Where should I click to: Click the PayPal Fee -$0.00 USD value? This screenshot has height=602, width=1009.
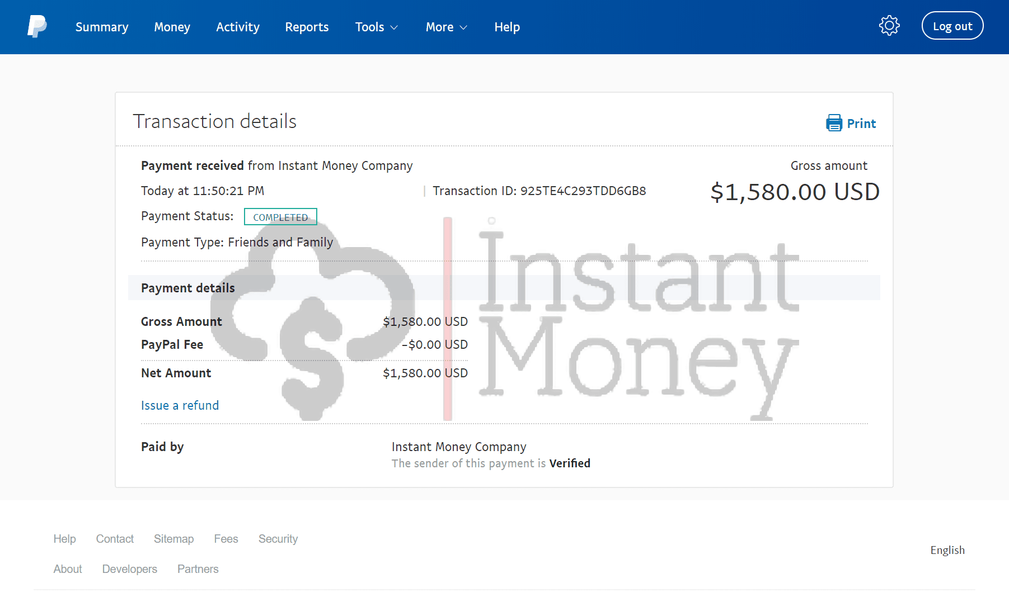435,345
